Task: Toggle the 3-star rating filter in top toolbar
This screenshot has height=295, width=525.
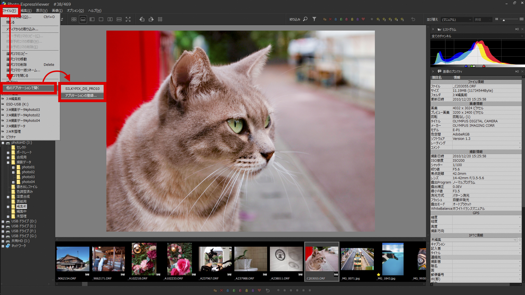Action: pyautogui.click(x=390, y=19)
